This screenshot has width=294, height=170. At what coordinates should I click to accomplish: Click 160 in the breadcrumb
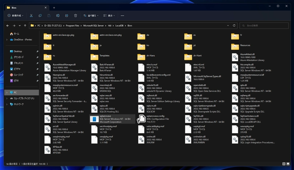(x=110, y=26)
